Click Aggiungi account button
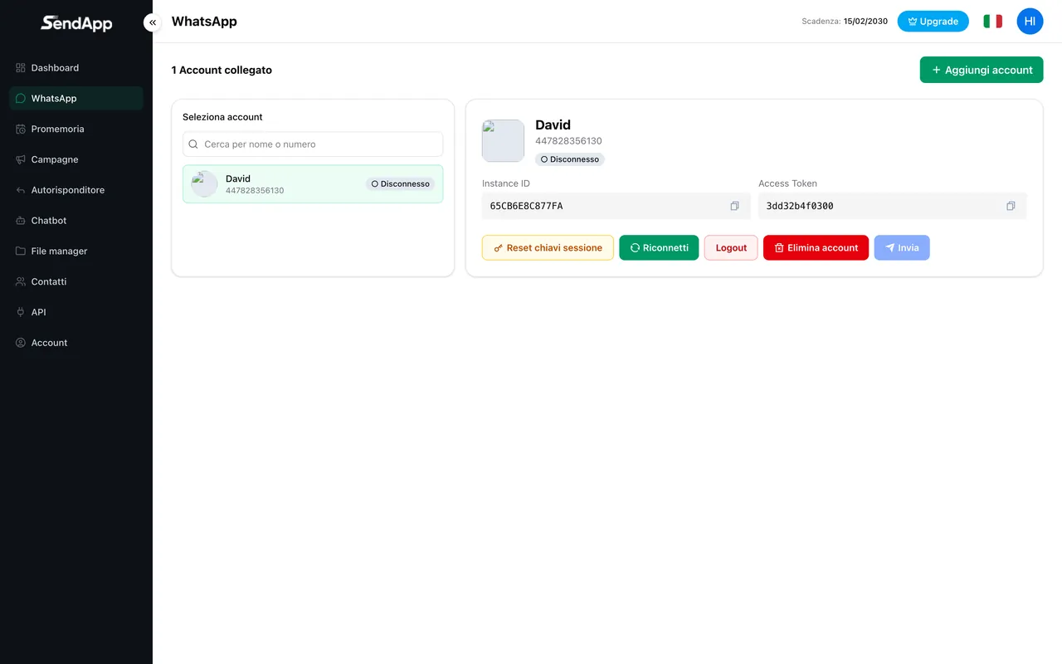The height and width of the screenshot is (664, 1062). 982,70
